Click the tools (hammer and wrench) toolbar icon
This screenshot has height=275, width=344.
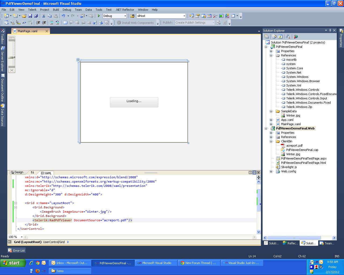(215, 16)
